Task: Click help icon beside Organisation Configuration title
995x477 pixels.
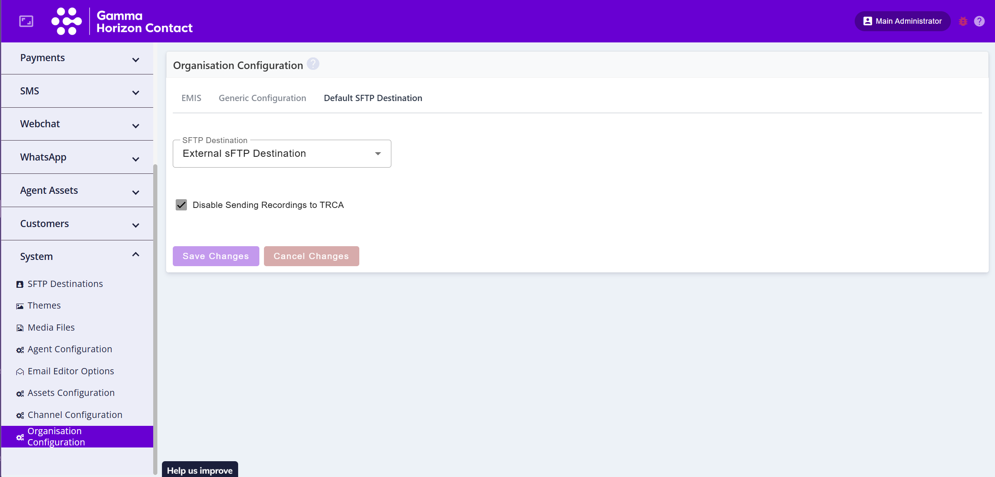Action: point(313,64)
